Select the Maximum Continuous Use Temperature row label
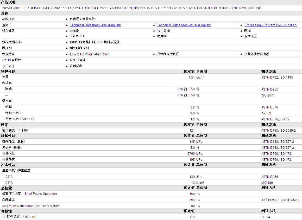 tap(31, 206)
